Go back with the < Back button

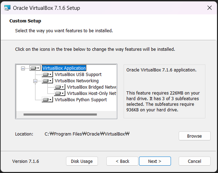pos(122,161)
